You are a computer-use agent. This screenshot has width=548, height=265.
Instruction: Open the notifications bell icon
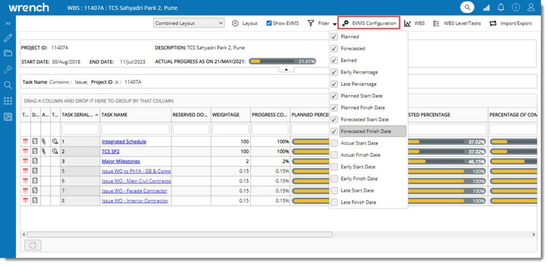tap(501, 7)
